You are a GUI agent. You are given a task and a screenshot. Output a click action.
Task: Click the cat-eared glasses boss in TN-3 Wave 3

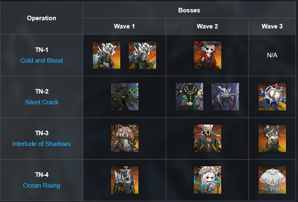click(272, 138)
